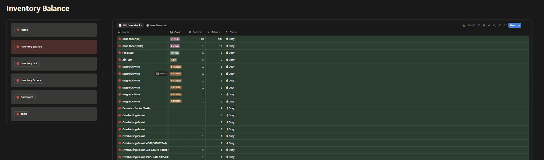Click the Inventory Balance page title
The height and width of the screenshot is (160, 544).
38,8
